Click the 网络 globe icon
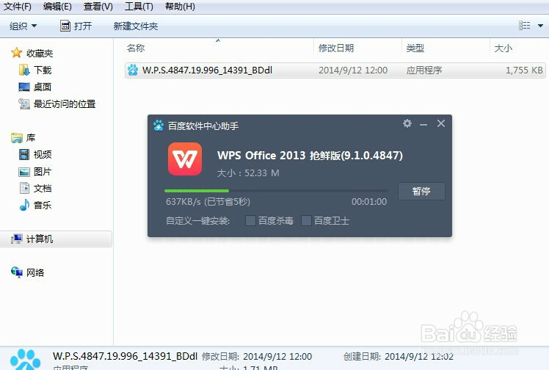549x370 pixels. [x=16, y=272]
